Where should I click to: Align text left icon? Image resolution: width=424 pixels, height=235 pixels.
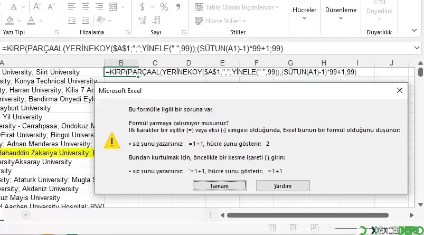pos(72,7)
